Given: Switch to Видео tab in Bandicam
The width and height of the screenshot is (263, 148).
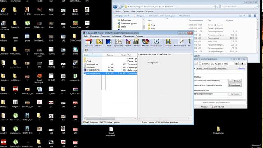Looking at the screenshot, I should click(199, 69).
